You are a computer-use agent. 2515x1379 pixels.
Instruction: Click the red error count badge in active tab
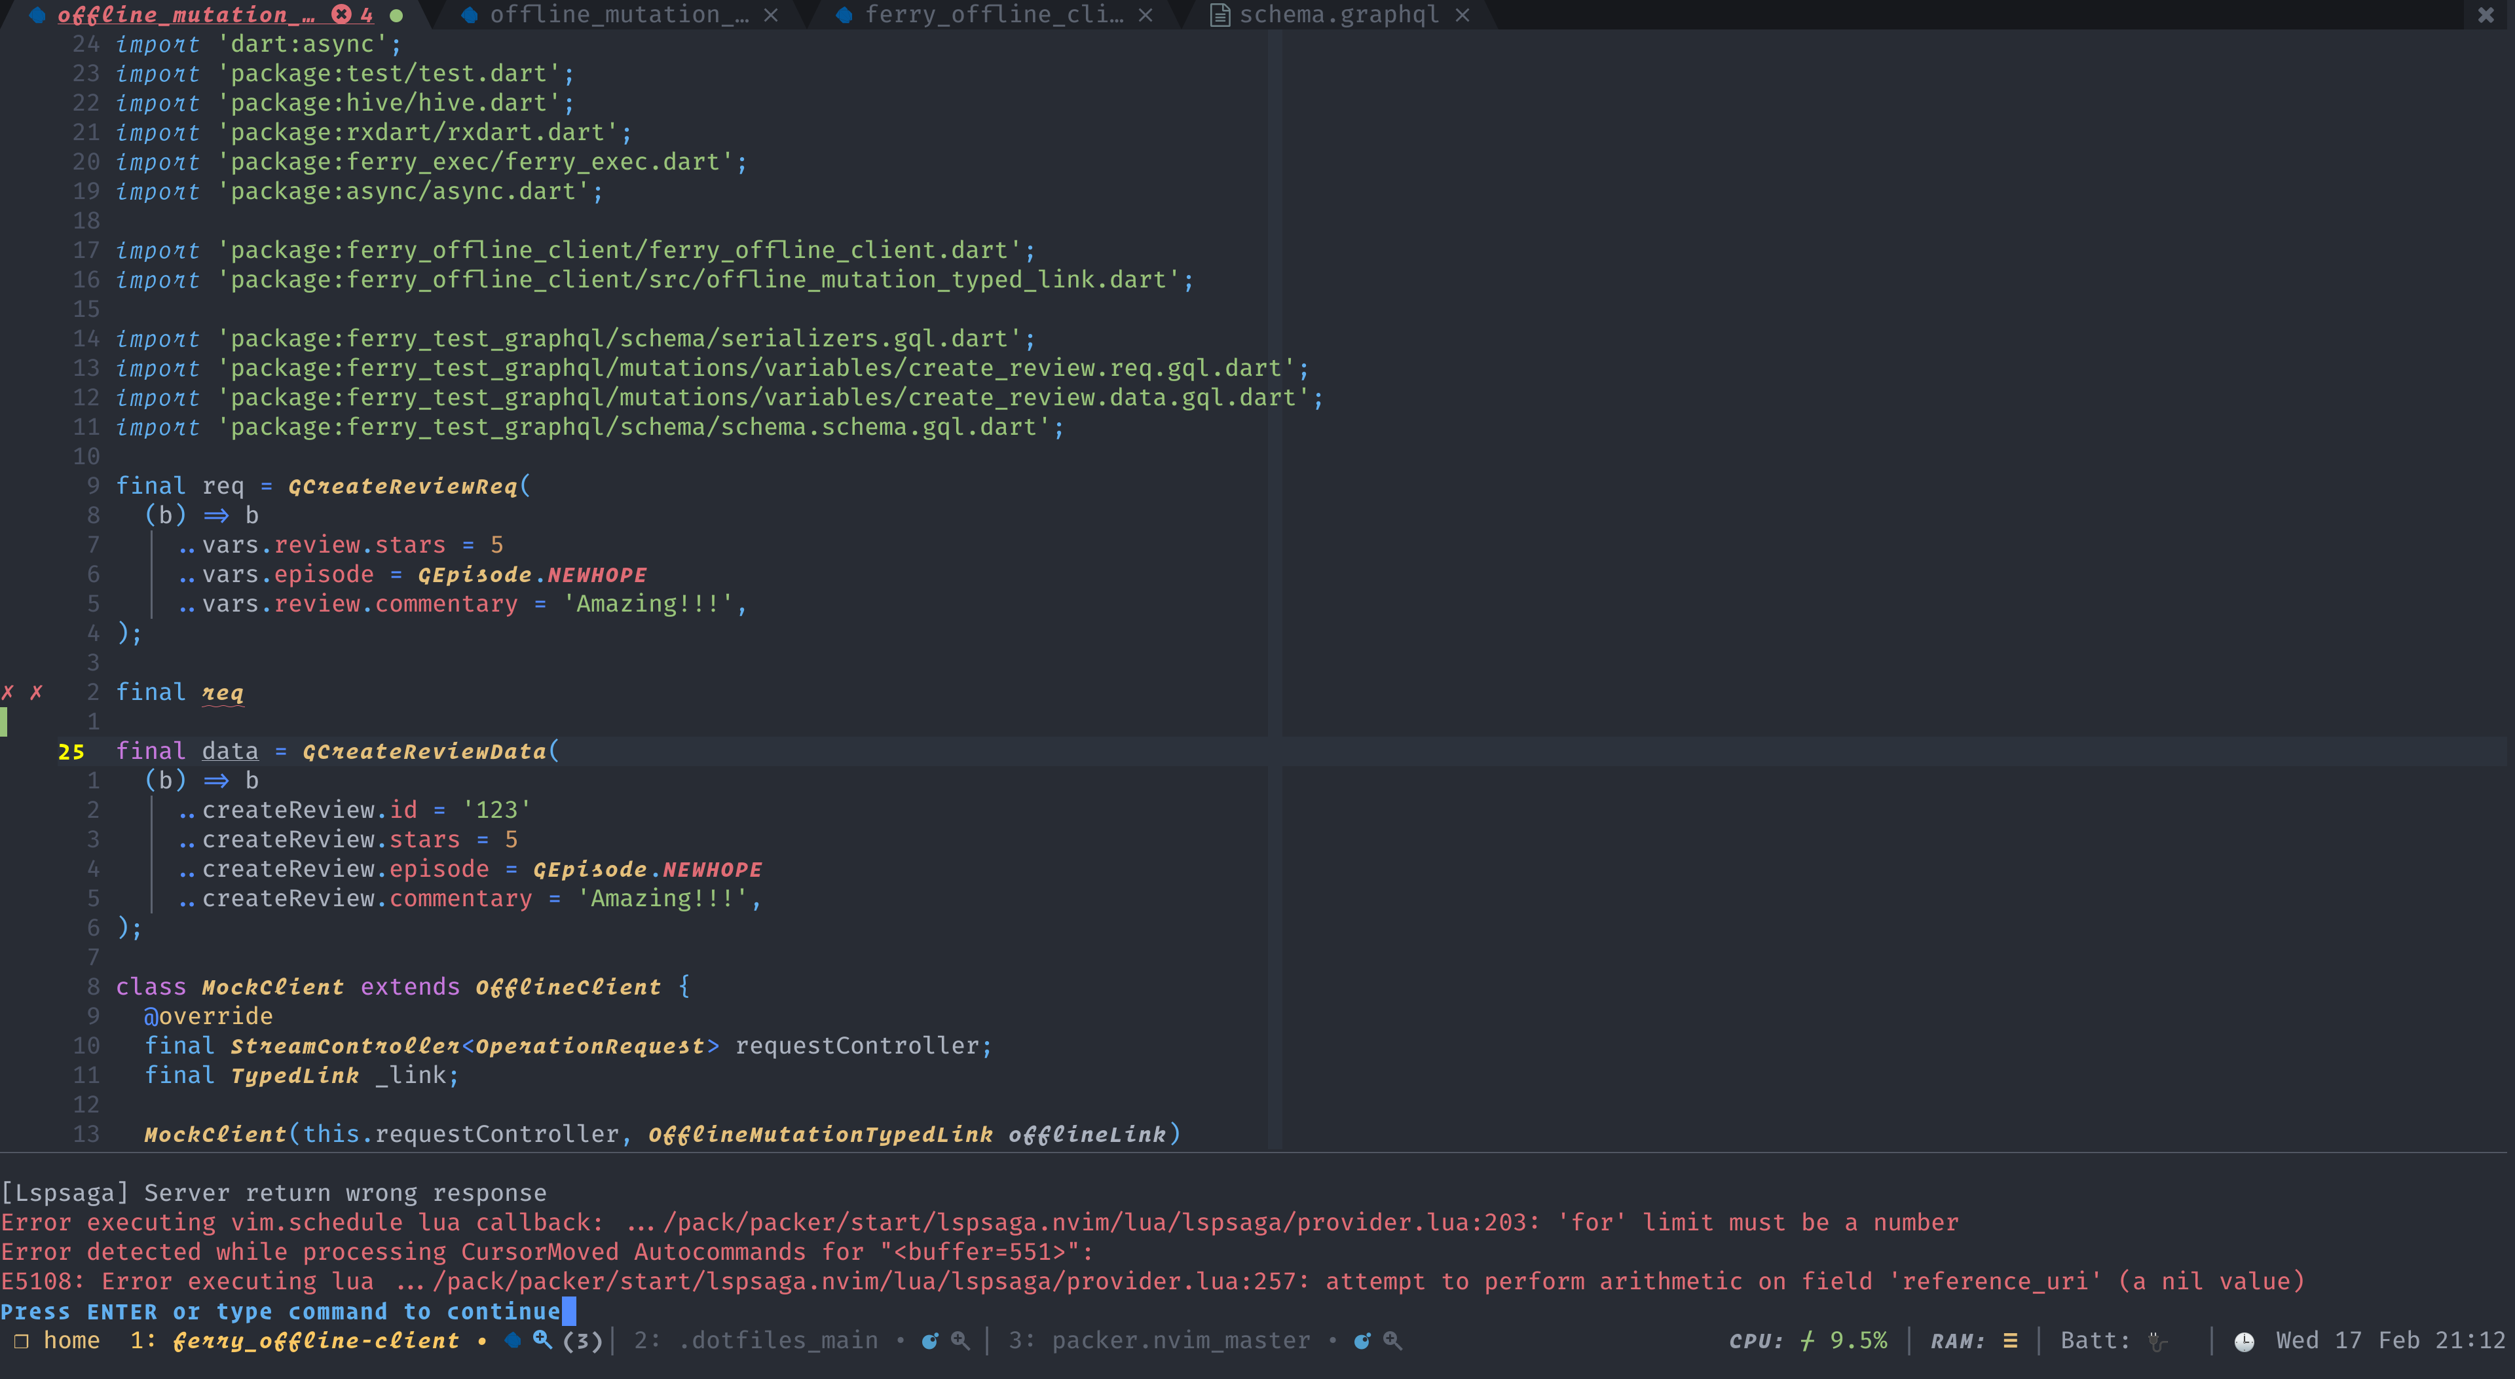coord(352,14)
